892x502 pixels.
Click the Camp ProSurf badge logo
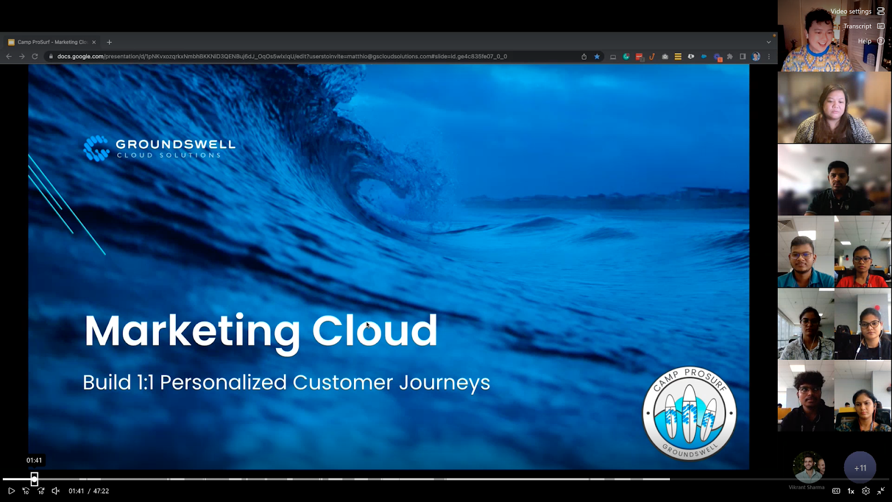coord(690,413)
